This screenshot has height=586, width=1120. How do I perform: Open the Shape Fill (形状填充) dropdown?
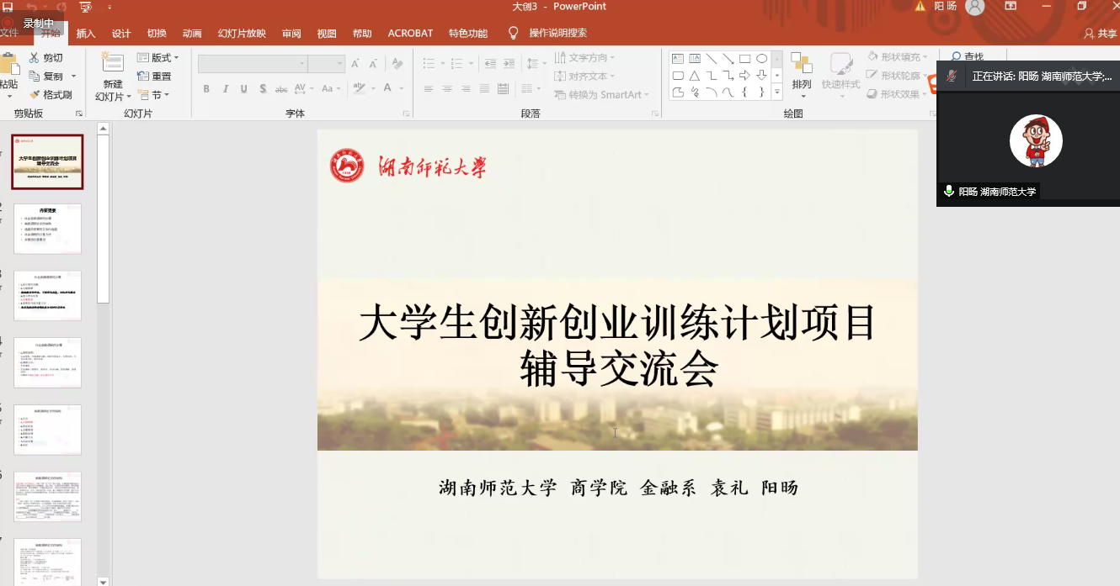point(899,57)
